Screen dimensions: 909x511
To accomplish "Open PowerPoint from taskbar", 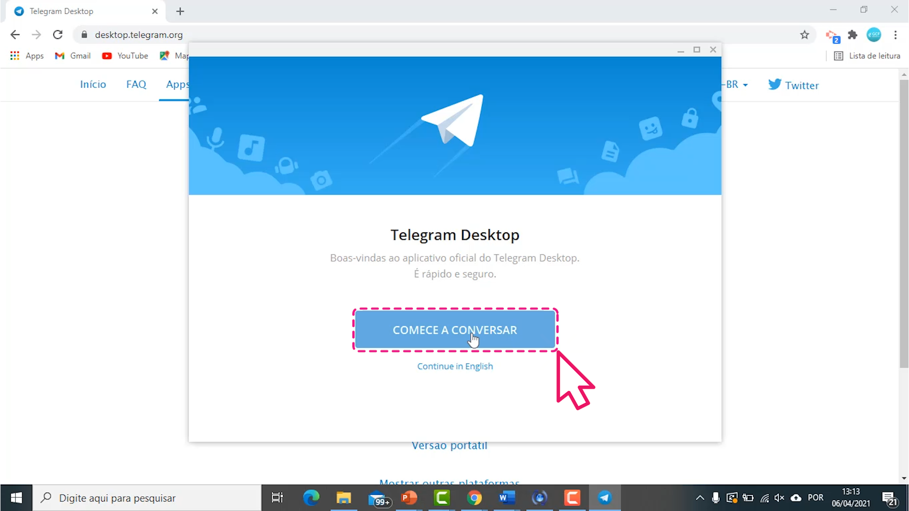I will click(x=409, y=498).
